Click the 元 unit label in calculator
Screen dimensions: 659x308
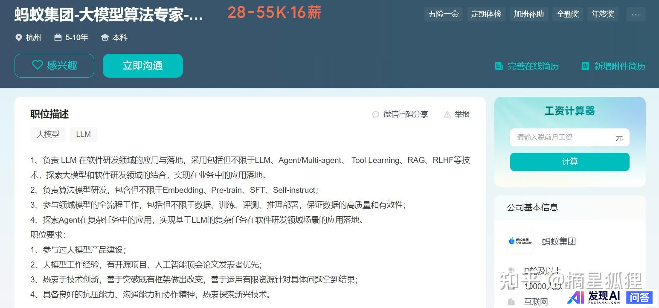tap(619, 137)
